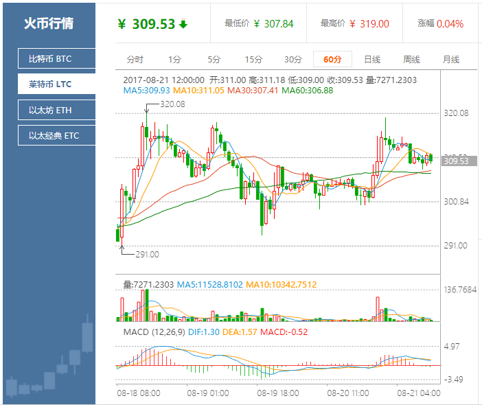Click the DEA:1.57 value
Screen dimensions: 482x405
[240, 332]
